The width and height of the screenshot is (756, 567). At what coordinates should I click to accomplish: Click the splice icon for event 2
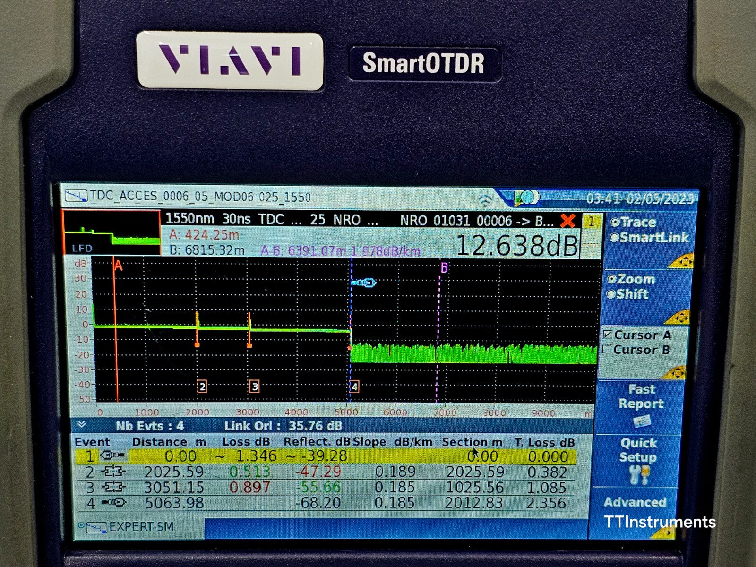112,471
